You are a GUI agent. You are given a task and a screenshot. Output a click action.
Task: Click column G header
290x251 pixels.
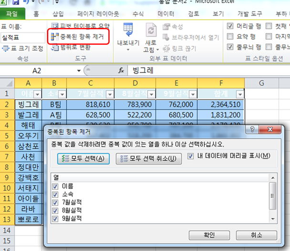click(261, 83)
